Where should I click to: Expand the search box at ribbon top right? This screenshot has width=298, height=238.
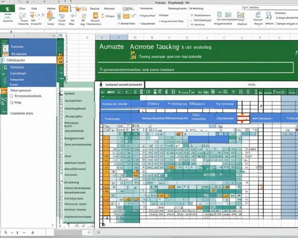pyautogui.click(x=267, y=7)
